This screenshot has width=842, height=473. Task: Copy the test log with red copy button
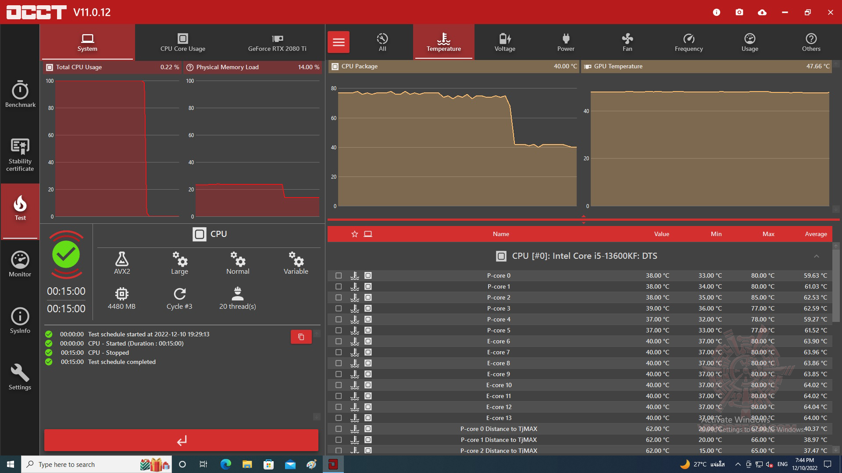pyautogui.click(x=301, y=337)
